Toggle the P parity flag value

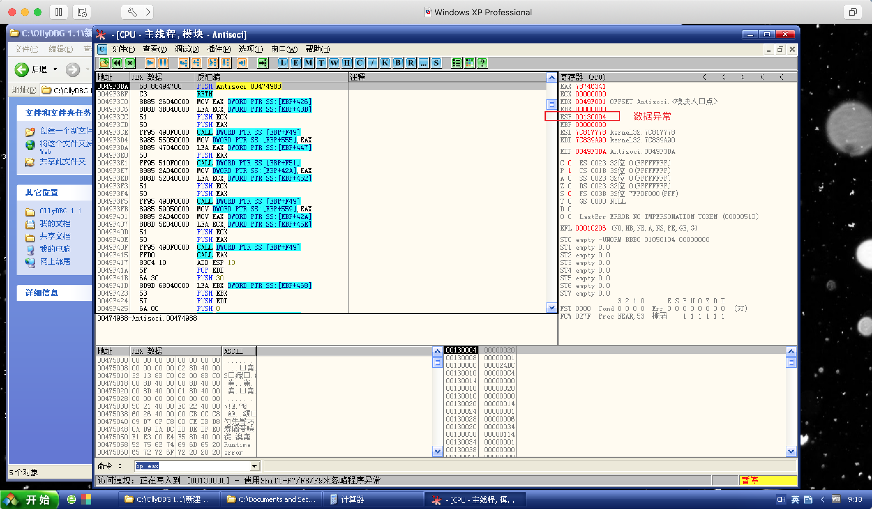[x=569, y=171]
